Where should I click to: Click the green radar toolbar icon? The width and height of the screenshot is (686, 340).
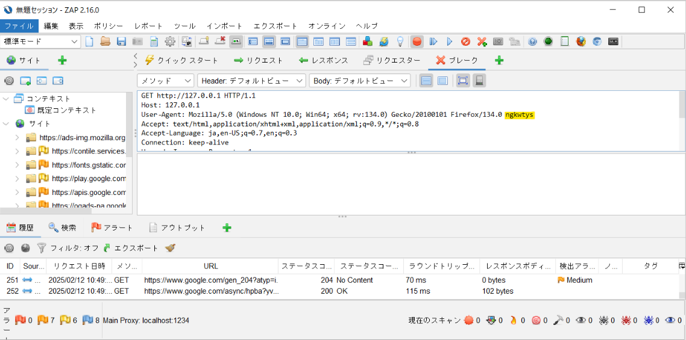pyautogui.click(x=548, y=42)
